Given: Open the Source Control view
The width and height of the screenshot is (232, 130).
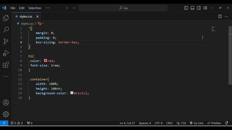Looking at the screenshot, I should tap(6, 42).
